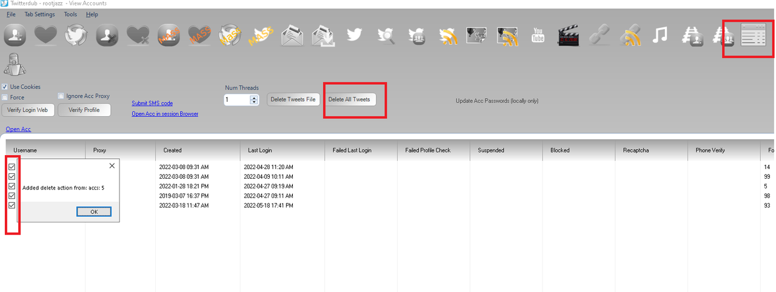Screen dimensions: 776x292
Task: Follow the Submit SMS code link
Action: [152, 103]
